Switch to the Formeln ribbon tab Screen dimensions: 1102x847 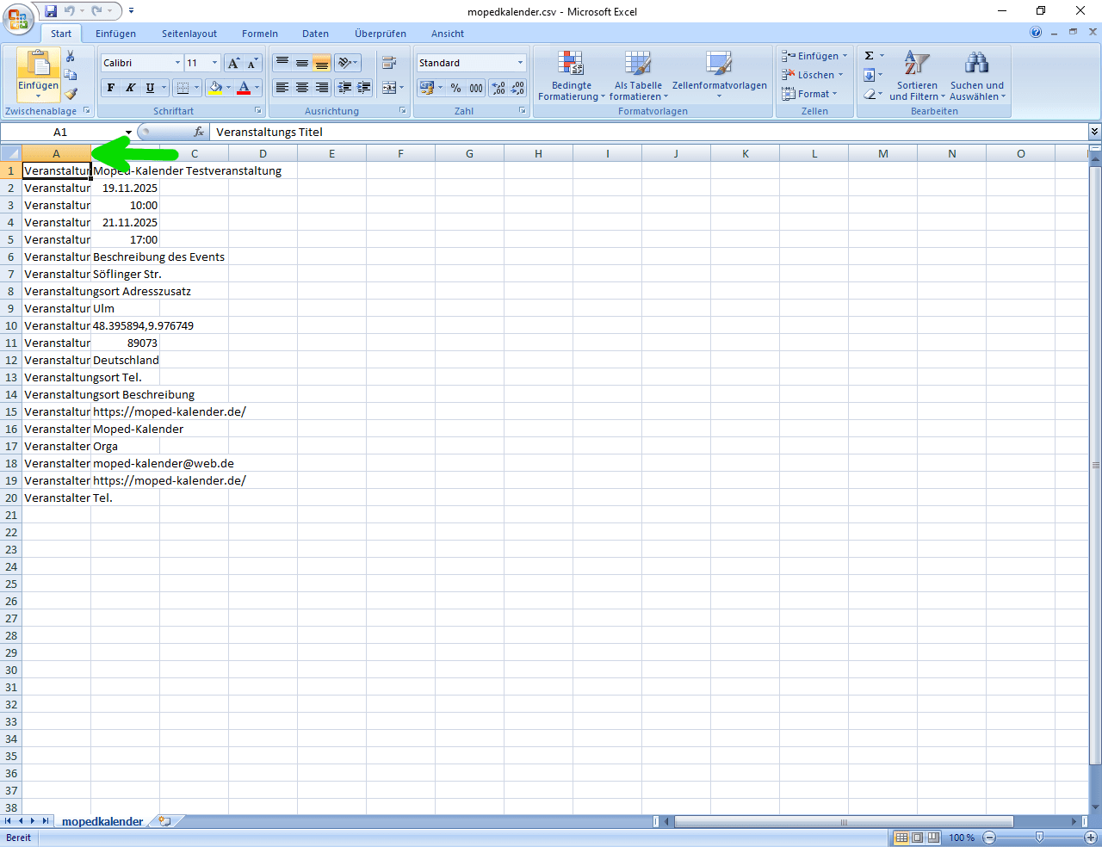point(259,34)
